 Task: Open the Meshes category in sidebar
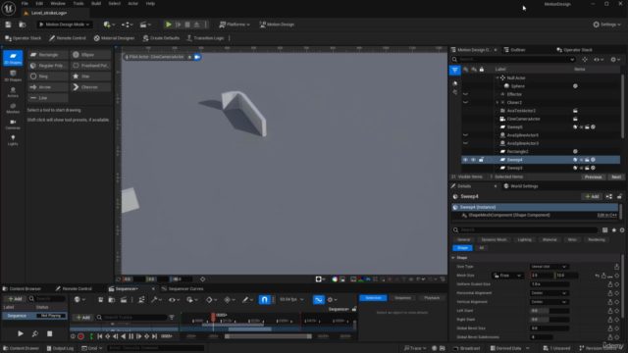coord(13,108)
